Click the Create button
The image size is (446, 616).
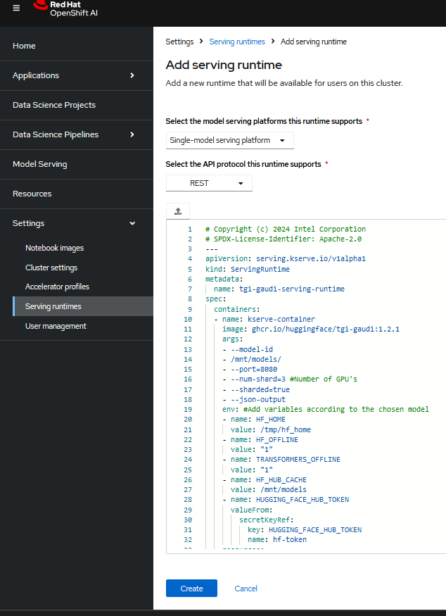pyautogui.click(x=191, y=589)
